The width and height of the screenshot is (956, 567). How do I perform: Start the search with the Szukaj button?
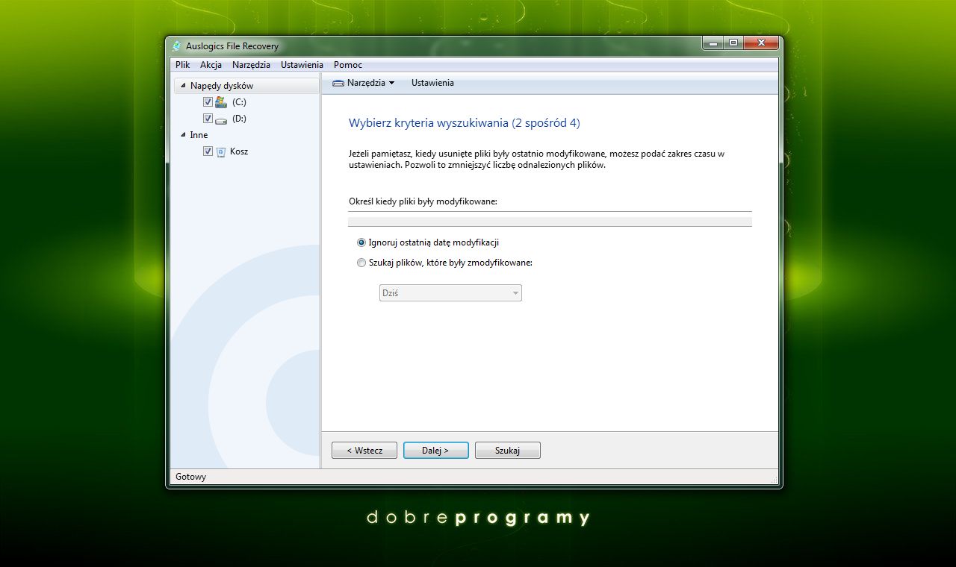508,451
